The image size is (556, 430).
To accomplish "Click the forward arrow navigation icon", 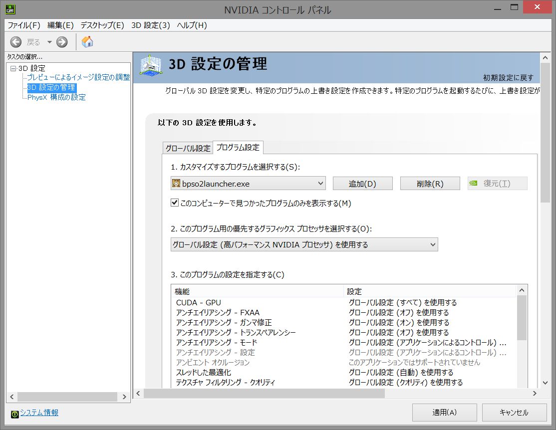I will (62, 42).
